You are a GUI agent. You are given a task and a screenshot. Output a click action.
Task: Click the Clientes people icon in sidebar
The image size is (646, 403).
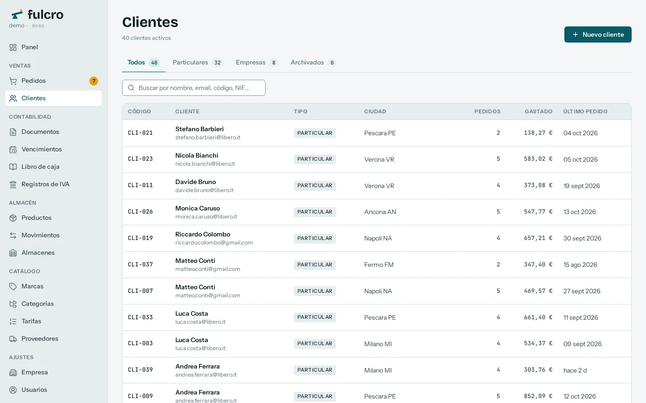(13, 99)
